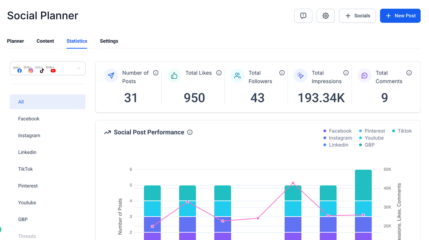Click info icon beside Total Likes
Image resolution: width=429 pixels, height=240 pixels.
tap(219, 73)
